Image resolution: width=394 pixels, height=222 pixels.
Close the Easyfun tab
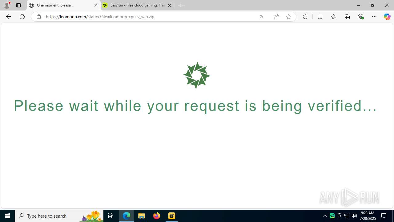point(169,5)
